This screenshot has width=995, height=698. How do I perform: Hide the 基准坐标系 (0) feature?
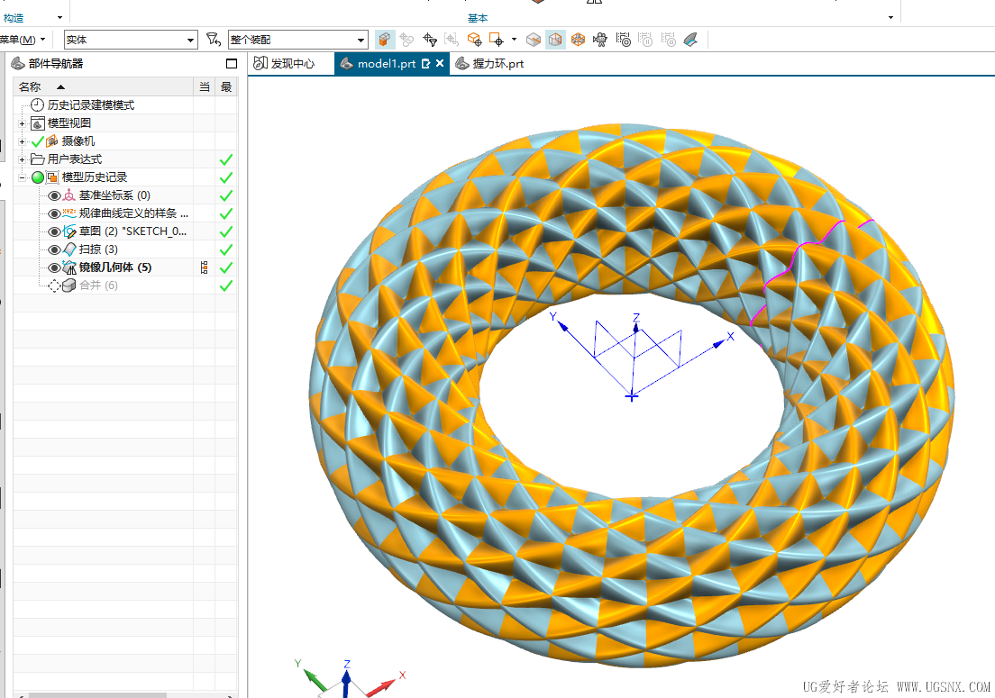tap(54, 195)
